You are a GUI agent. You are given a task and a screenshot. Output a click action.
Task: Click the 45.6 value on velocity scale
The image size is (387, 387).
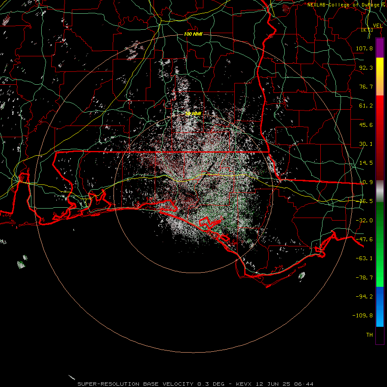point(366,125)
